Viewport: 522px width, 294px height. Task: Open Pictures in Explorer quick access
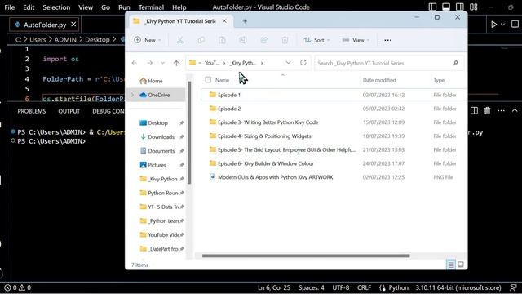(157, 165)
